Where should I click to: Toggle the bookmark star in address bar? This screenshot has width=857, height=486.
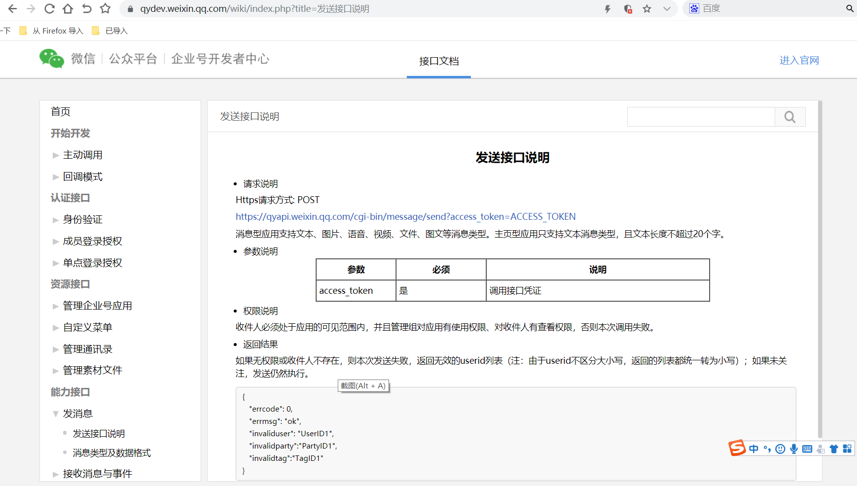(x=646, y=8)
